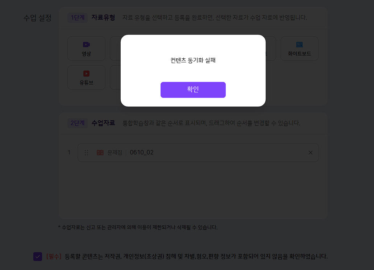Grab the drag handle dots beside 문제집
Image resolution: width=374 pixels, height=270 pixels.
86,153
